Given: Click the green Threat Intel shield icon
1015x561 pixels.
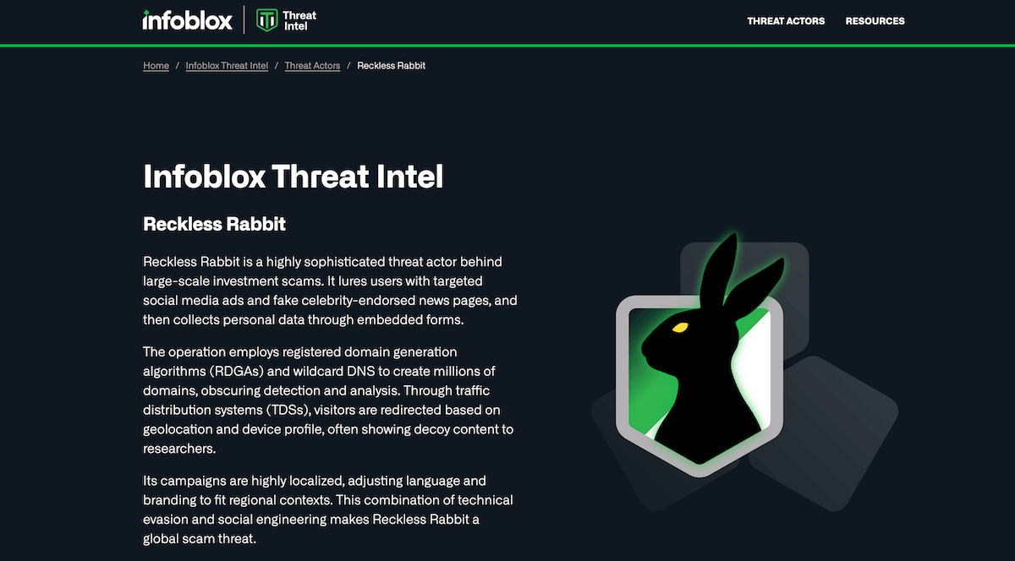Looking at the screenshot, I should point(267,20).
